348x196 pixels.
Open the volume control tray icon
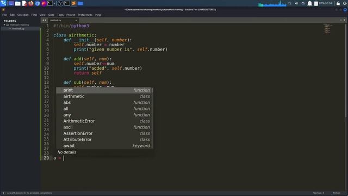[x=296, y=3]
